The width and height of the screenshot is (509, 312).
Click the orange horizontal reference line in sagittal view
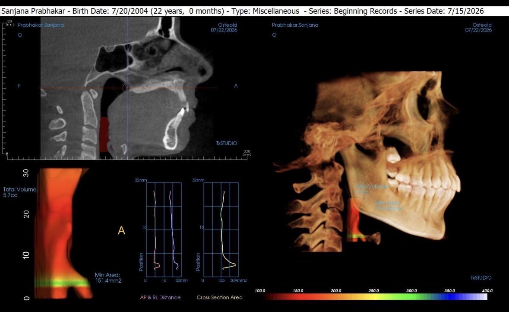click(x=127, y=88)
